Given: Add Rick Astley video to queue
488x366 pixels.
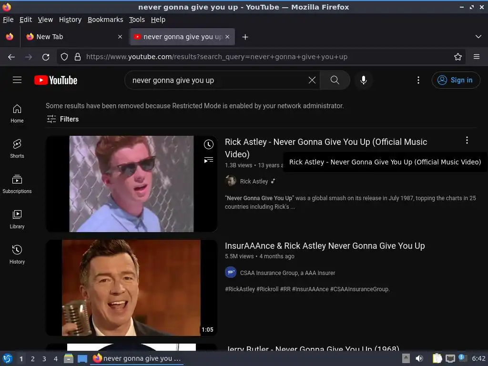Looking at the screenshot, I should coord(209,160).
